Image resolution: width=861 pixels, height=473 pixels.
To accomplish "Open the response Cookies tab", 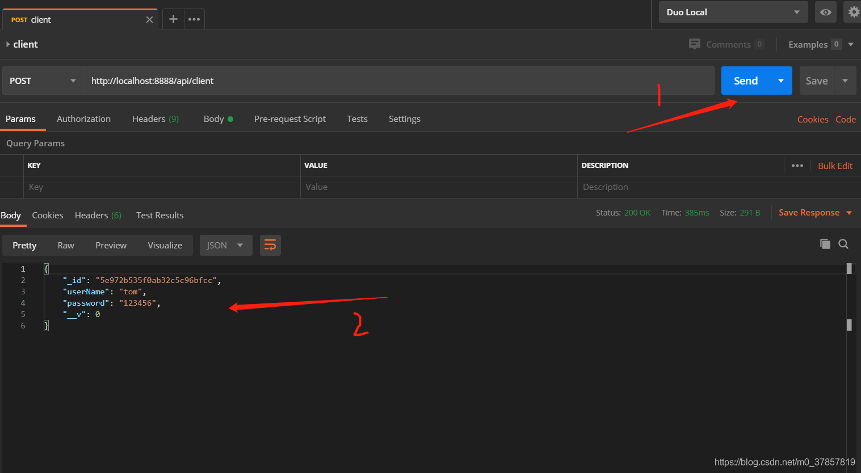I will coord(48,215).
